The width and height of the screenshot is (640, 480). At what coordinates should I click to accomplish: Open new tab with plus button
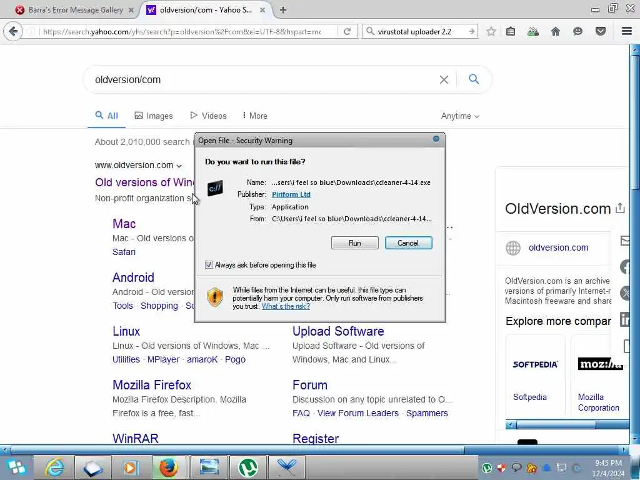283,10
